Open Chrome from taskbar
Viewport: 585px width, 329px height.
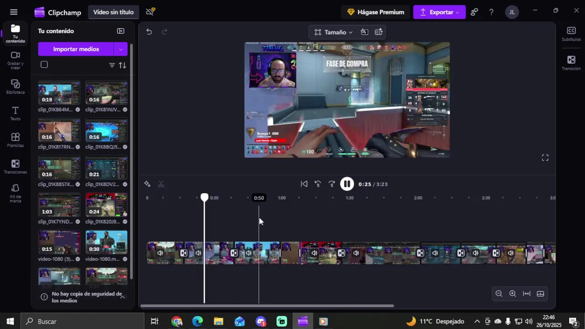[177, 321]
